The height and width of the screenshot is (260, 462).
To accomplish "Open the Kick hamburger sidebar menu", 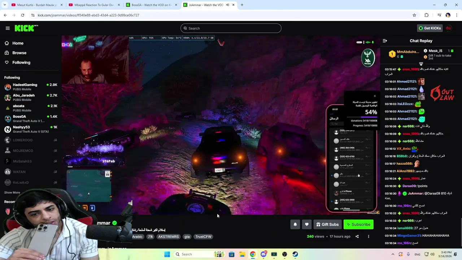I will pyautogui.click(x=8, y=28).
